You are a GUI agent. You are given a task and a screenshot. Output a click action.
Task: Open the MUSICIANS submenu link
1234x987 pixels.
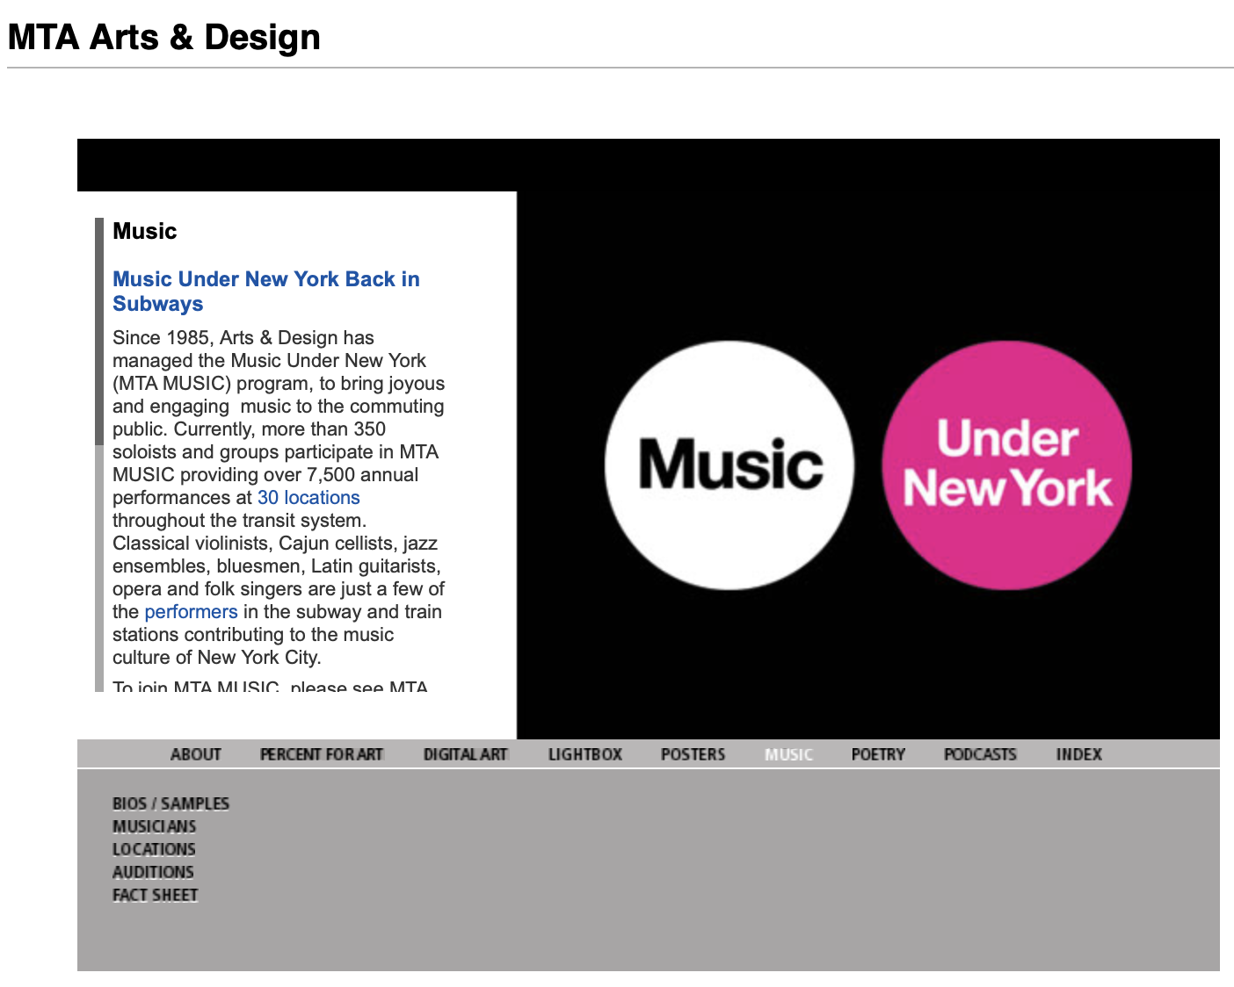(x=154, y=826)
